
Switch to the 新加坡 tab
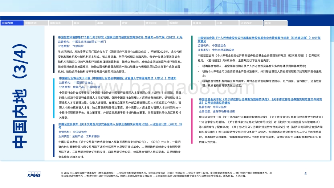[180, 23]
